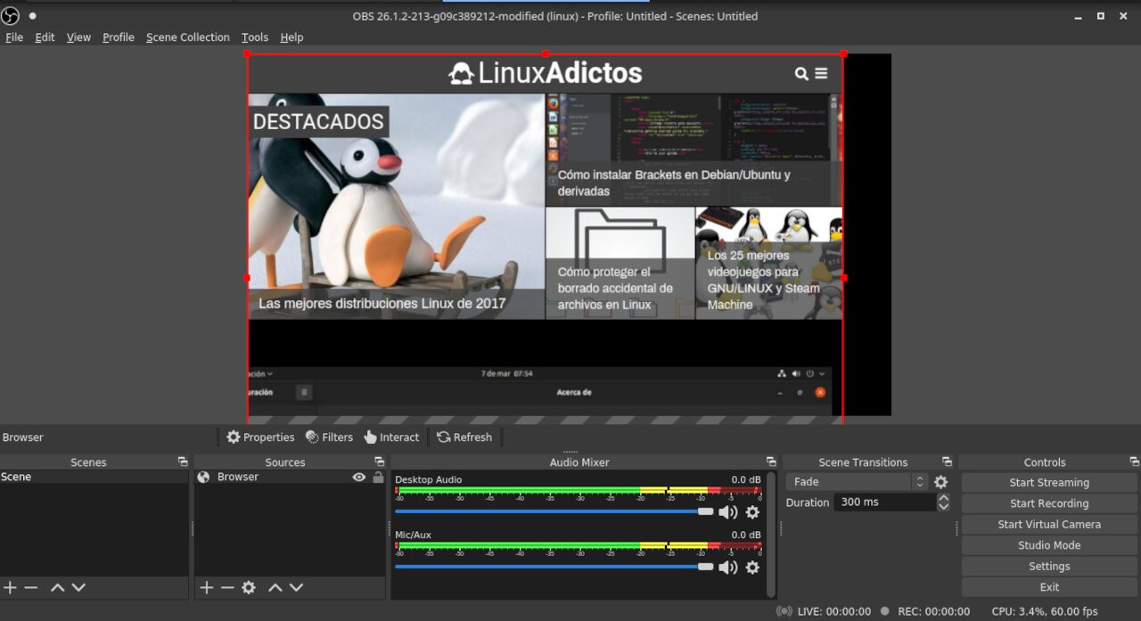1141x621 pixels.
Task: Click the hamburger menu on the LinuxAdictos page
Action: click(821, 74)
